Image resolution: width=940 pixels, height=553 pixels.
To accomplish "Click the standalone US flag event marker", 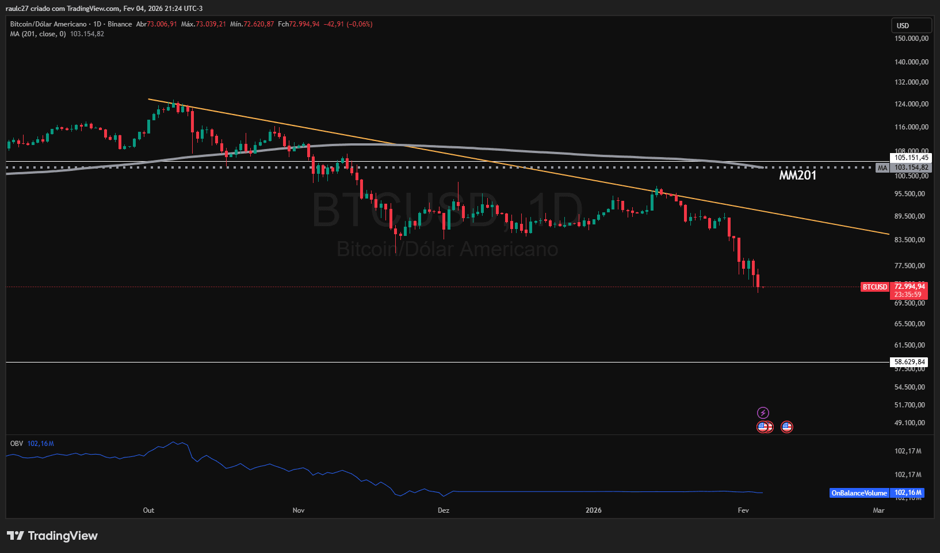I will tap(786, 426).
